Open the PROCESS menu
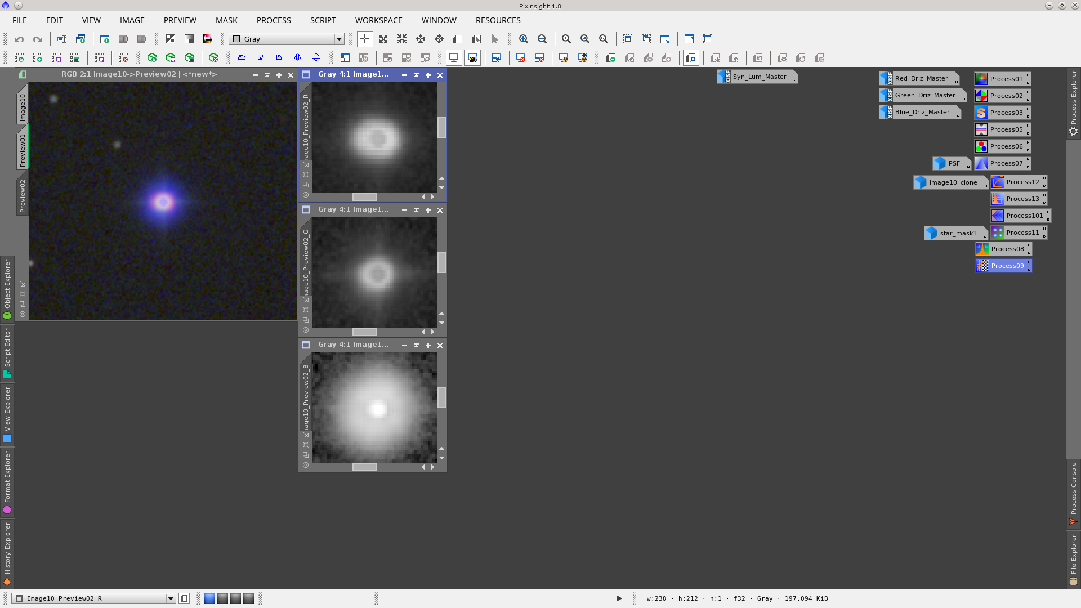This screenshot has height=608, width=1081. [x=274, y=20]
